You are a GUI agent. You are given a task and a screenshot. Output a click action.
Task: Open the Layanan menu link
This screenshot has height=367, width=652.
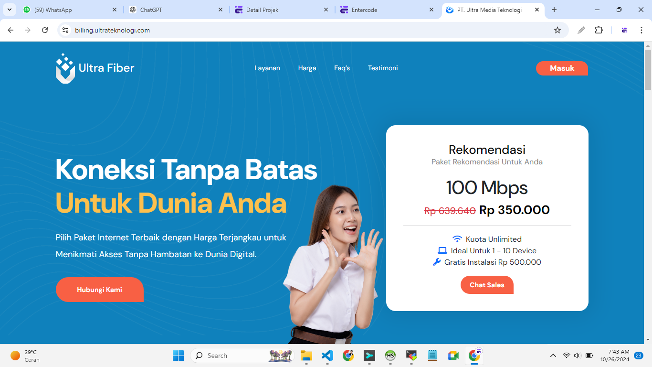[267, 68]
